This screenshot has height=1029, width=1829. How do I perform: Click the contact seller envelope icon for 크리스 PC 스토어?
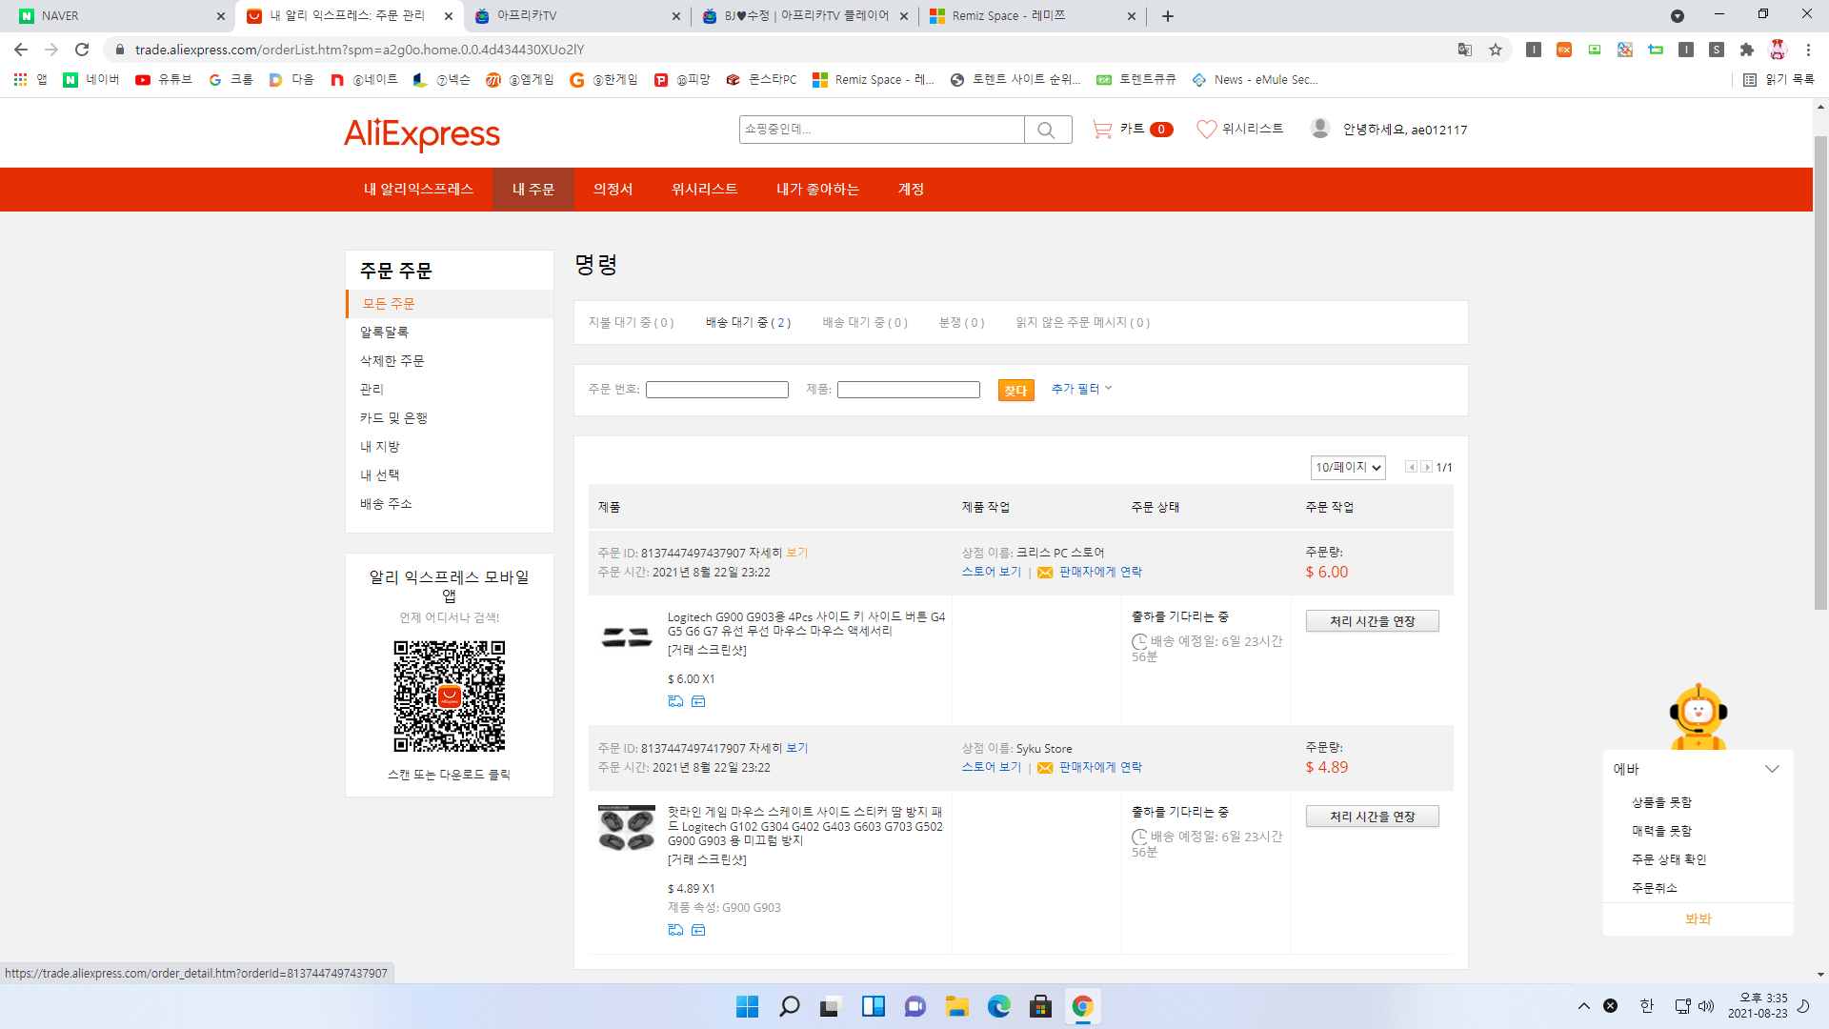[1045, 573]
